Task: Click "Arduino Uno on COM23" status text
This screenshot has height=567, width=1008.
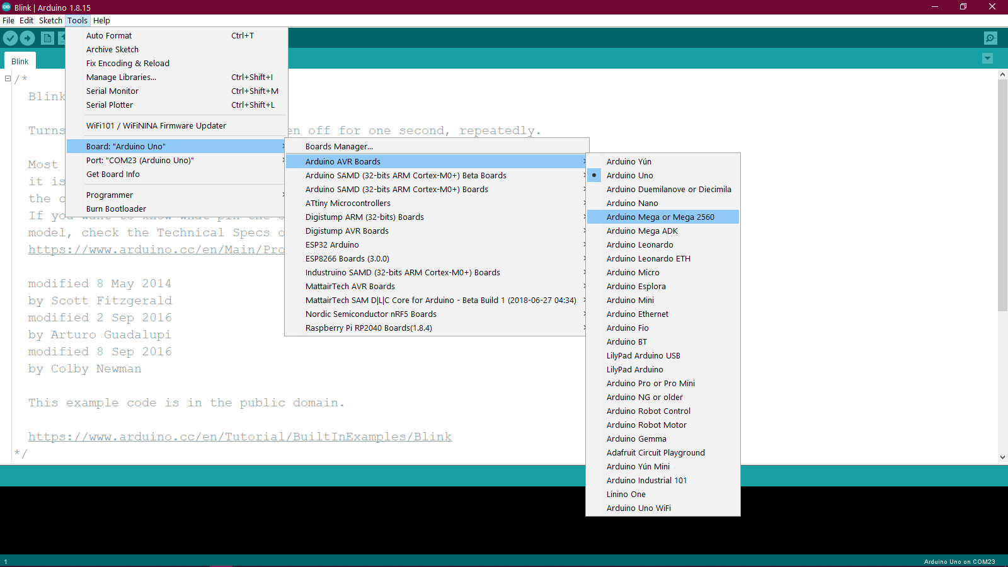Action: click(x=959, y=561)
